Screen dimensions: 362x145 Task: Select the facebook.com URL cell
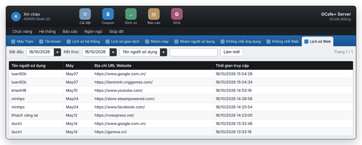(152, 107)
